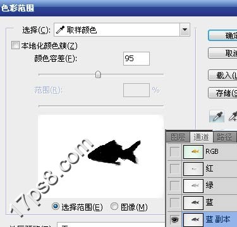
Task: Hide the 蓝 副本 channel eye icon
Action: 174,219
